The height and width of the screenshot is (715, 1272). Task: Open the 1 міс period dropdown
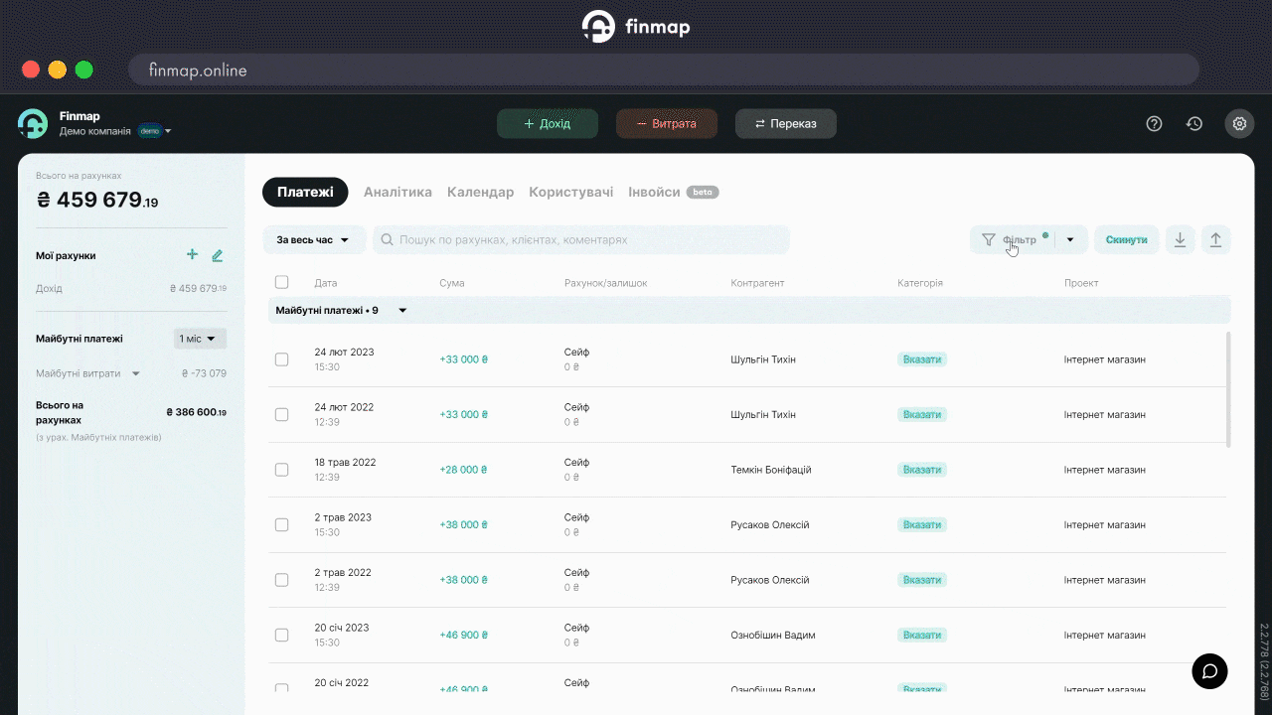(x=200, y=339)
